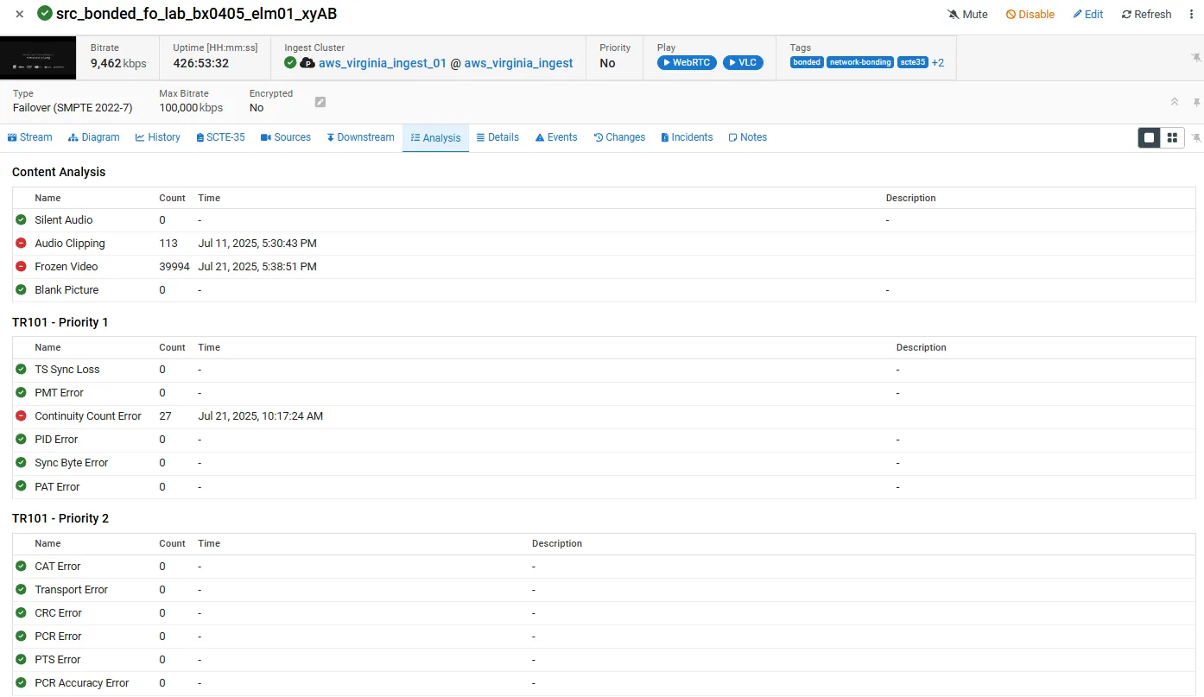Click the scte35 tag
Screen dimensions: 1204x697
[x=913, y=62]
